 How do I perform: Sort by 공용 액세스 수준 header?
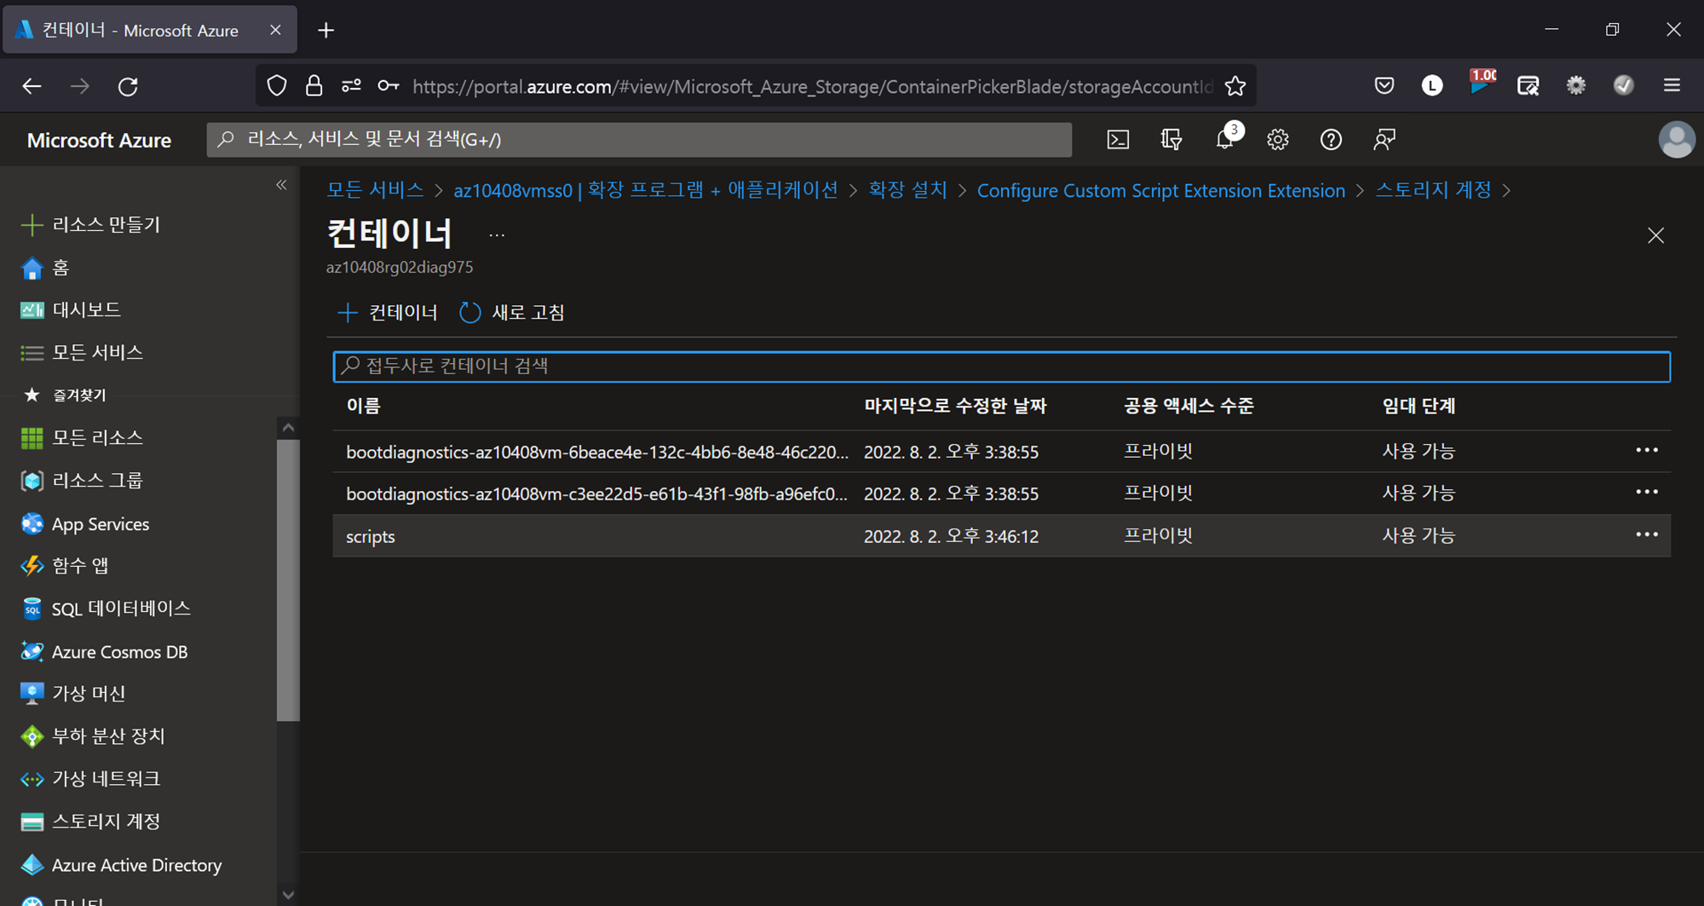click(1189, 406)
